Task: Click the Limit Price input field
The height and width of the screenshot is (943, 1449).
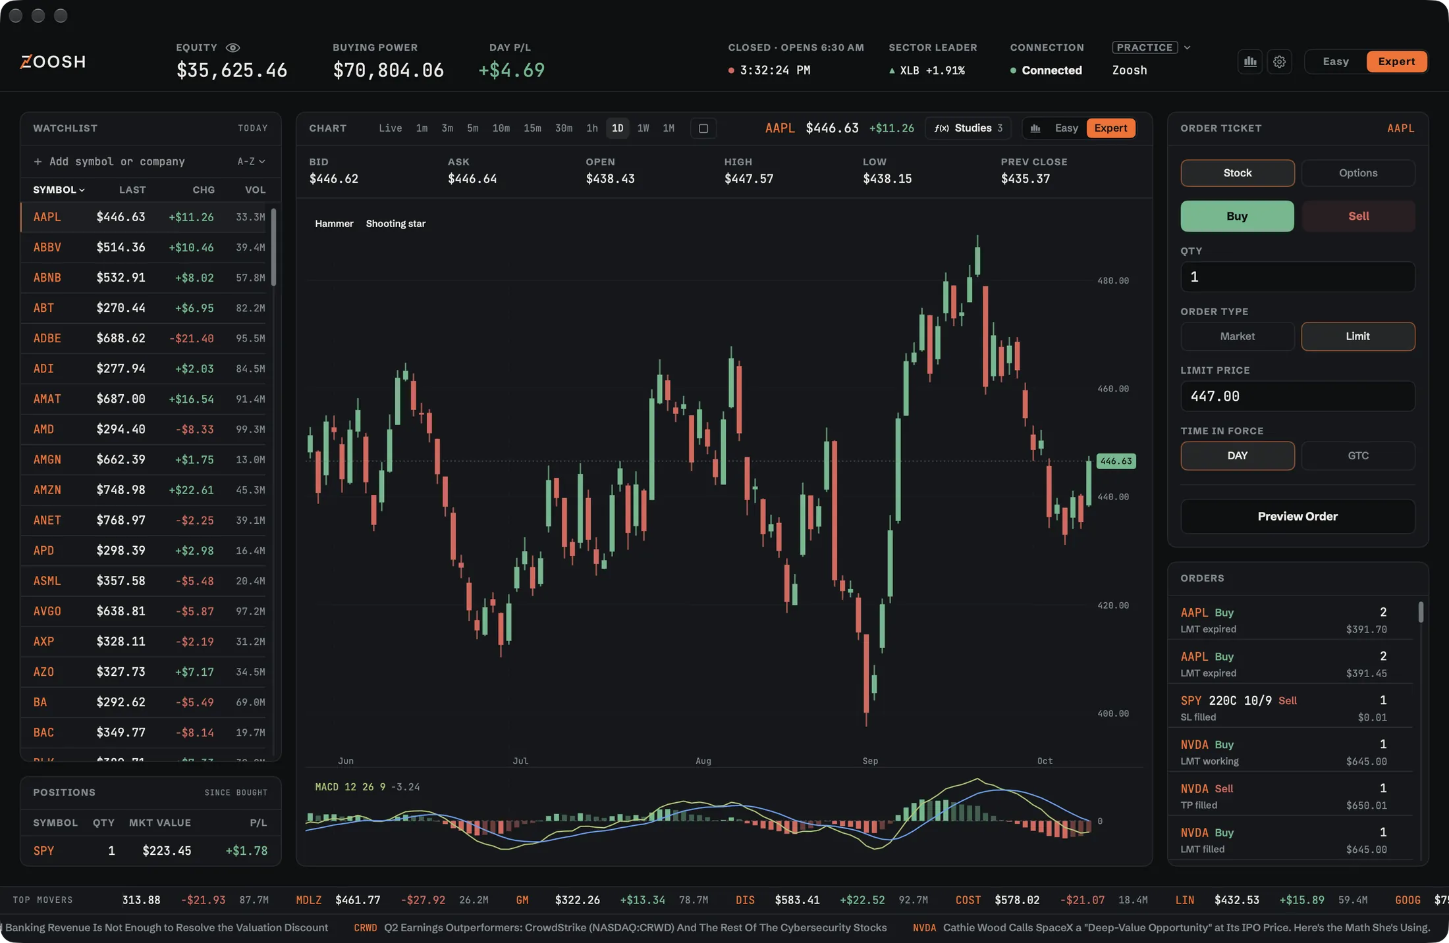Action: (x=1298, y=396)
